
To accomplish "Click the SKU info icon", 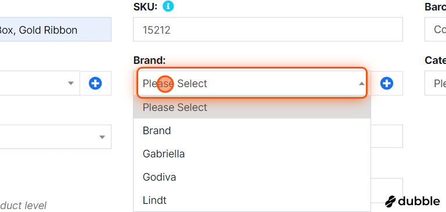I will (168, 6).
